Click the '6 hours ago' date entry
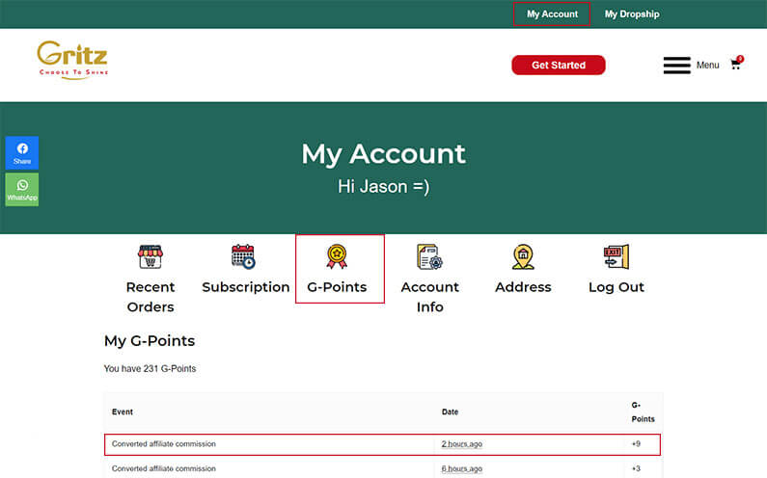 [462, 469]
